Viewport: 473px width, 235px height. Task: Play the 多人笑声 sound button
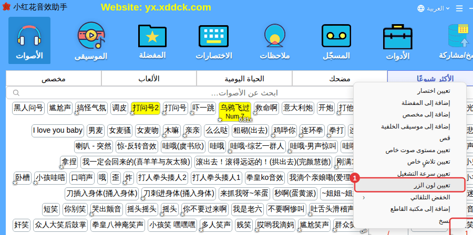216,225
